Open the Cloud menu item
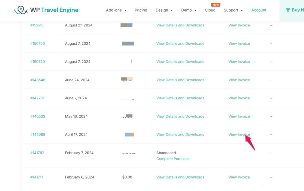 pyautogui.click(x=210, y=10)
